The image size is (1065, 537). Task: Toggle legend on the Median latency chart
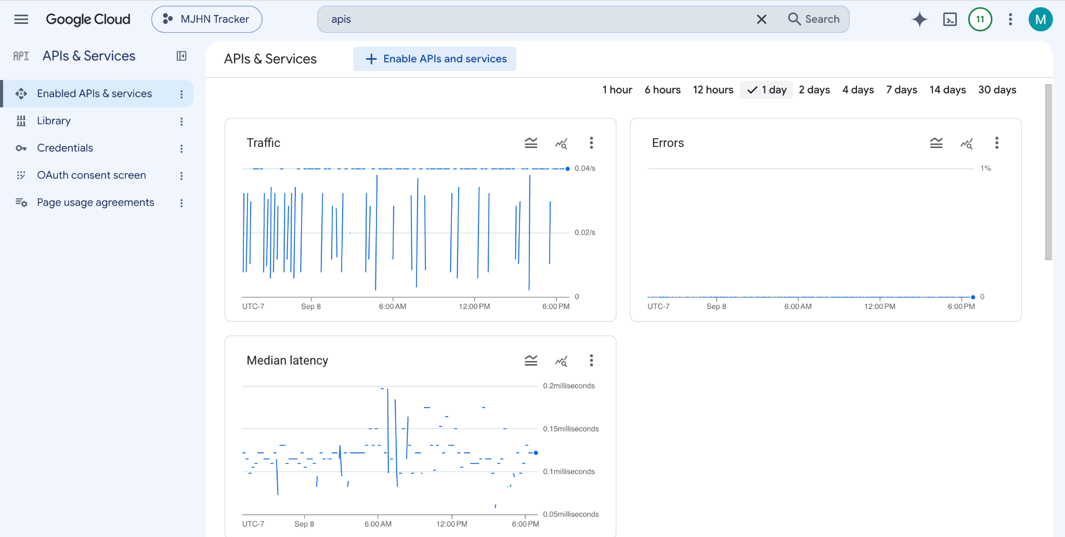[x=531, y=360]
